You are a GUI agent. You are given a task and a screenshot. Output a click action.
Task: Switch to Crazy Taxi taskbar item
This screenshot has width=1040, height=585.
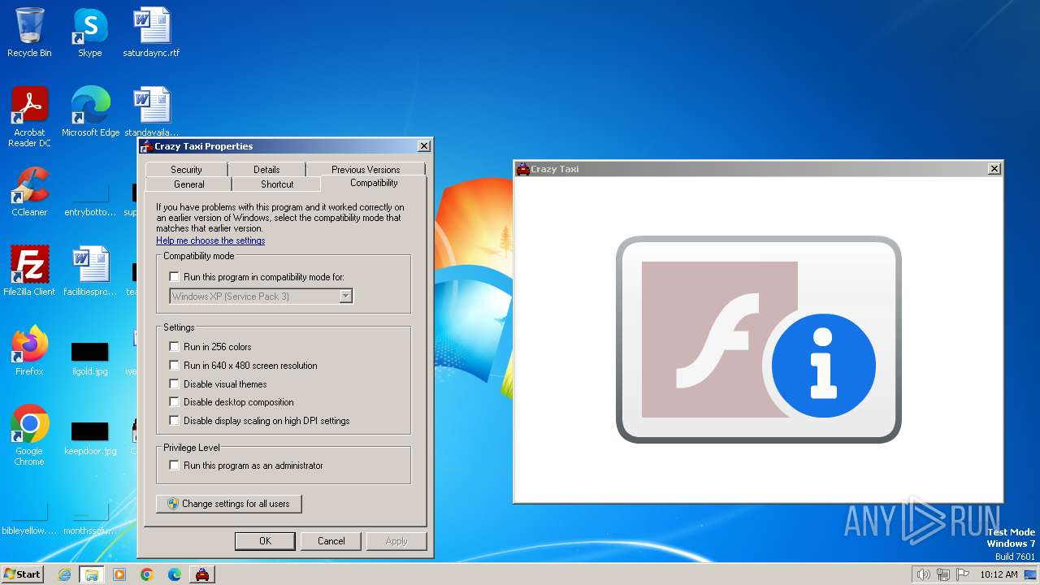click(x=202, y=574)
